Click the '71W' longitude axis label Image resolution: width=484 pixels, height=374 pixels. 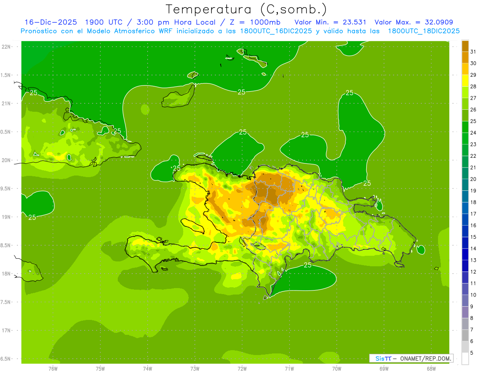click(x=289, y=368)
